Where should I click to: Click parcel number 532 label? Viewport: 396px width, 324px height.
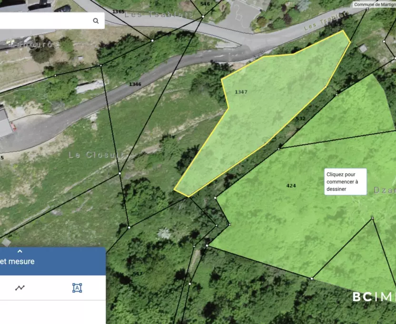pos(300,118)
